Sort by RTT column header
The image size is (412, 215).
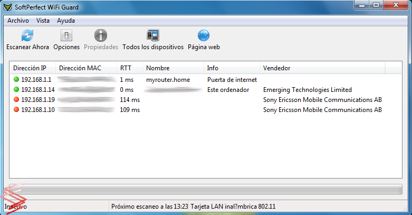coord(130,68)
